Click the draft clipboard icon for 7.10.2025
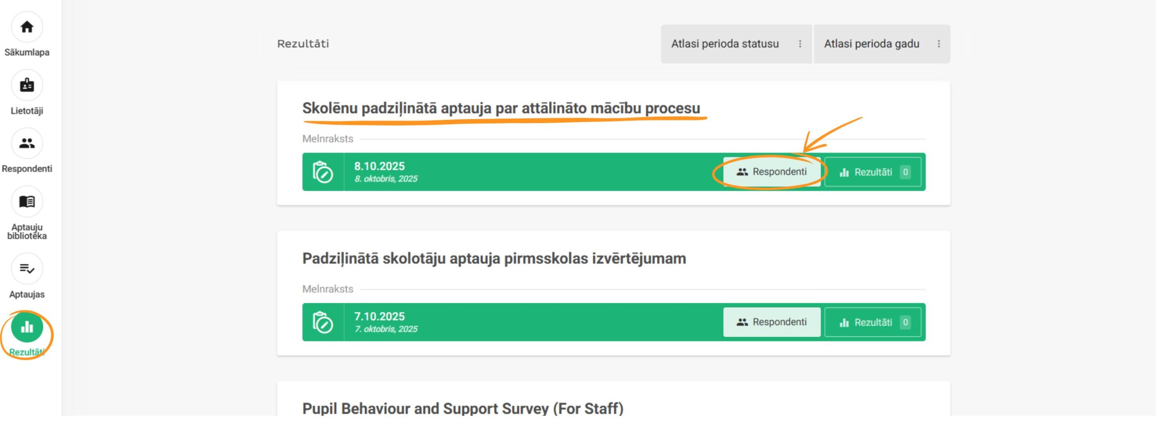The height and width of the screenshot is (441, 1156). pos(323,322)
